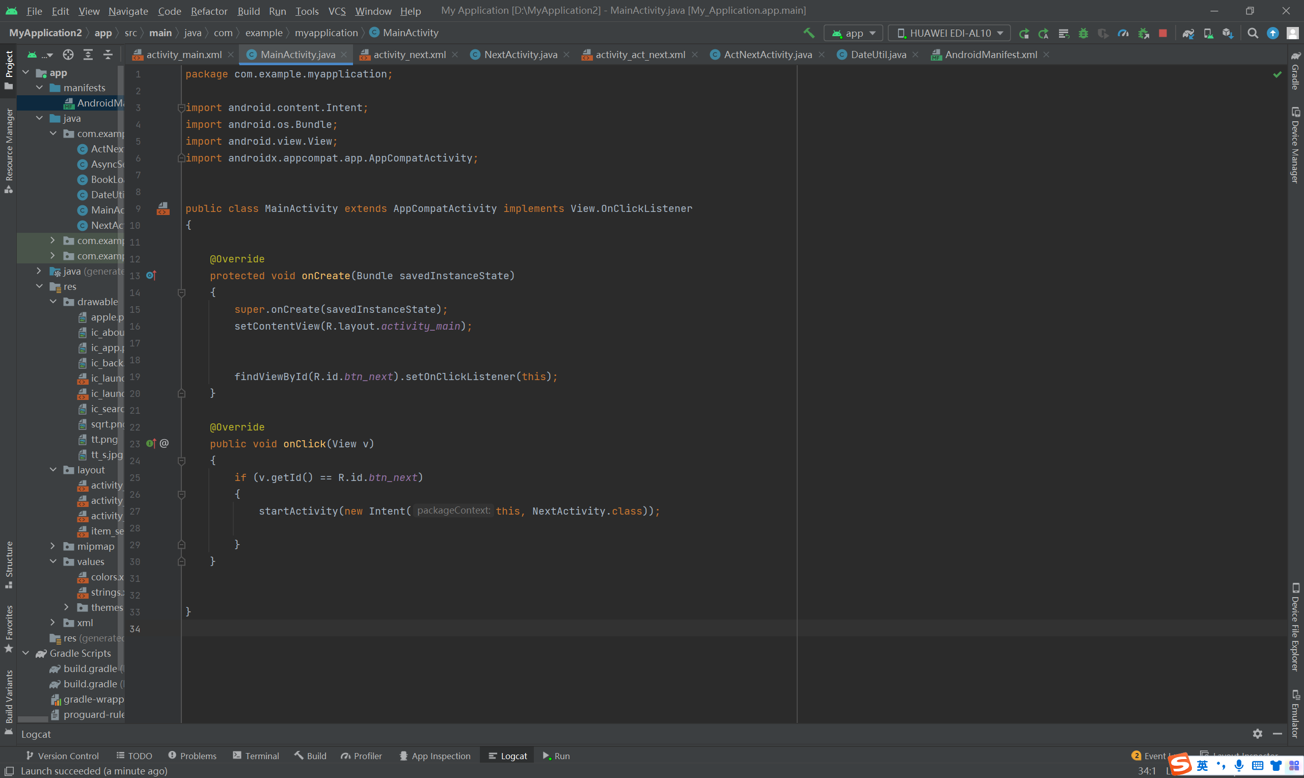Click the Debug app bug icon
The height and width of the screenshot is (778, 1304).
pyautogui.click(x=1083, y=33)
